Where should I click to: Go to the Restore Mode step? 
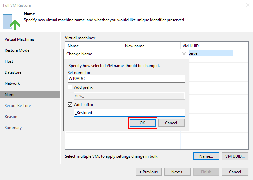(x=17, y=50)
